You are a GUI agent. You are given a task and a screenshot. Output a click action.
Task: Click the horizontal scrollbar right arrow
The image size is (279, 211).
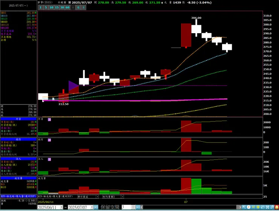(x=240, y=207)
